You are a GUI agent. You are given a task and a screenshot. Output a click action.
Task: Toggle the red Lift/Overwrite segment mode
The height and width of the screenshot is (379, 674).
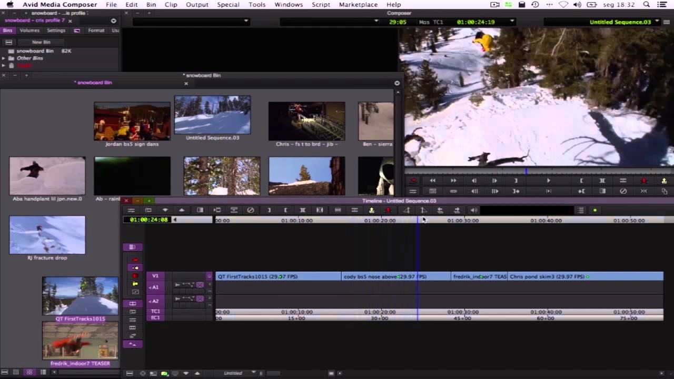point(135,260)
